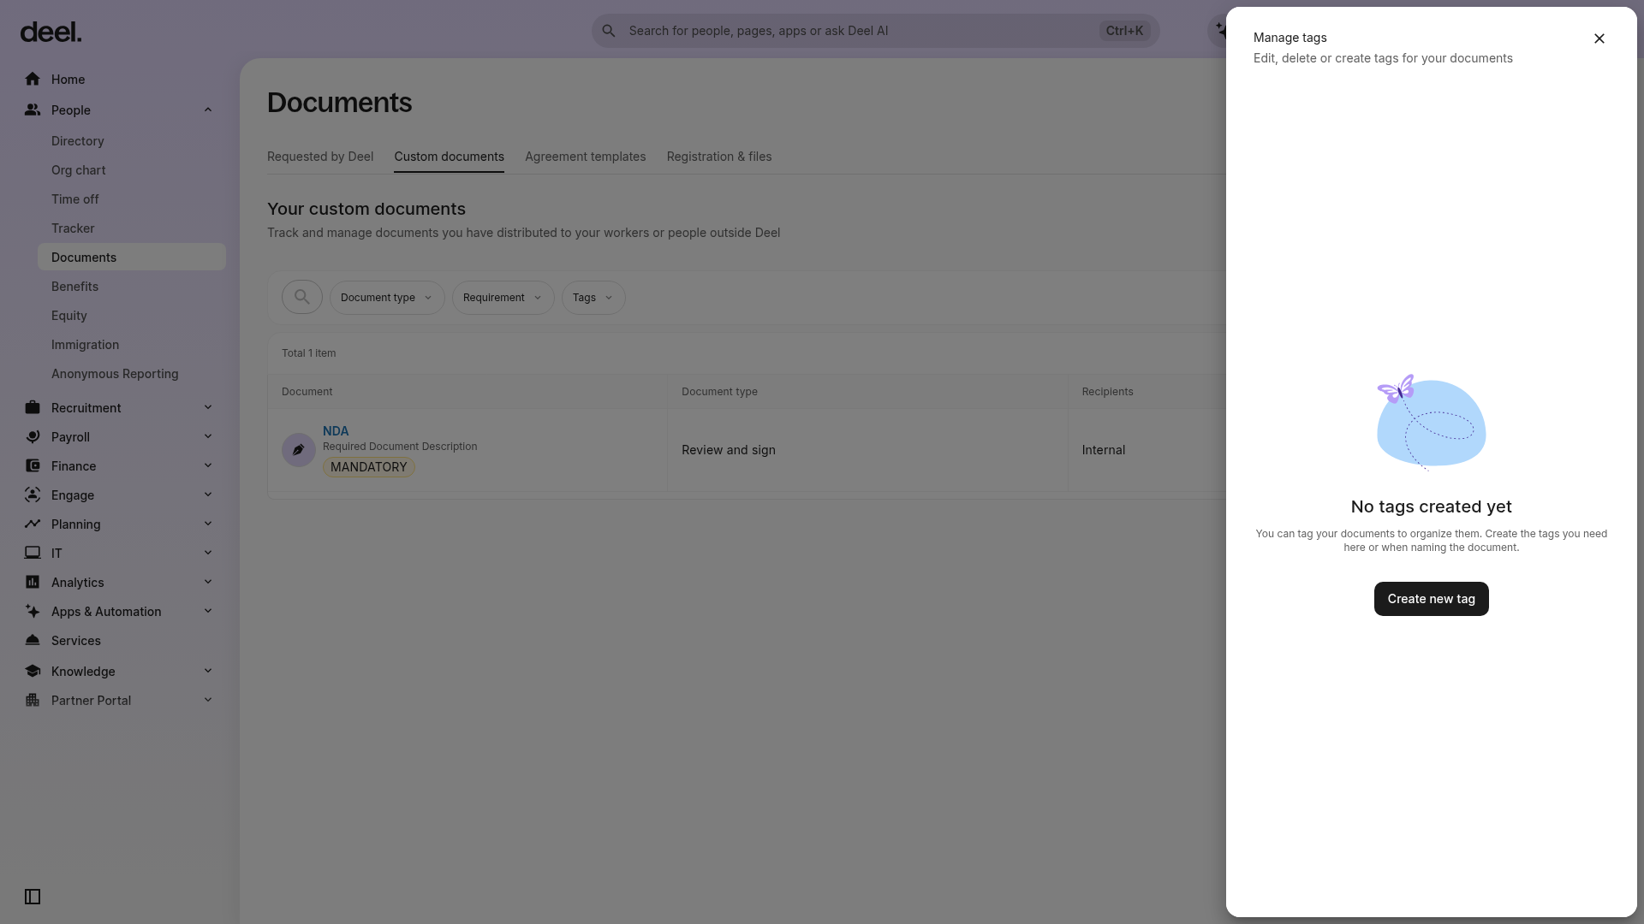
Task: Open Anonymous Reporting in the sidebar
Action: pyautogui.click(x=132, y=374)
